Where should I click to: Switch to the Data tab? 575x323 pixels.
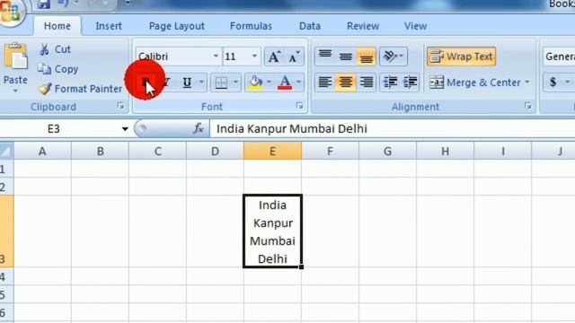pyautogui.click(x=310, y=26)
